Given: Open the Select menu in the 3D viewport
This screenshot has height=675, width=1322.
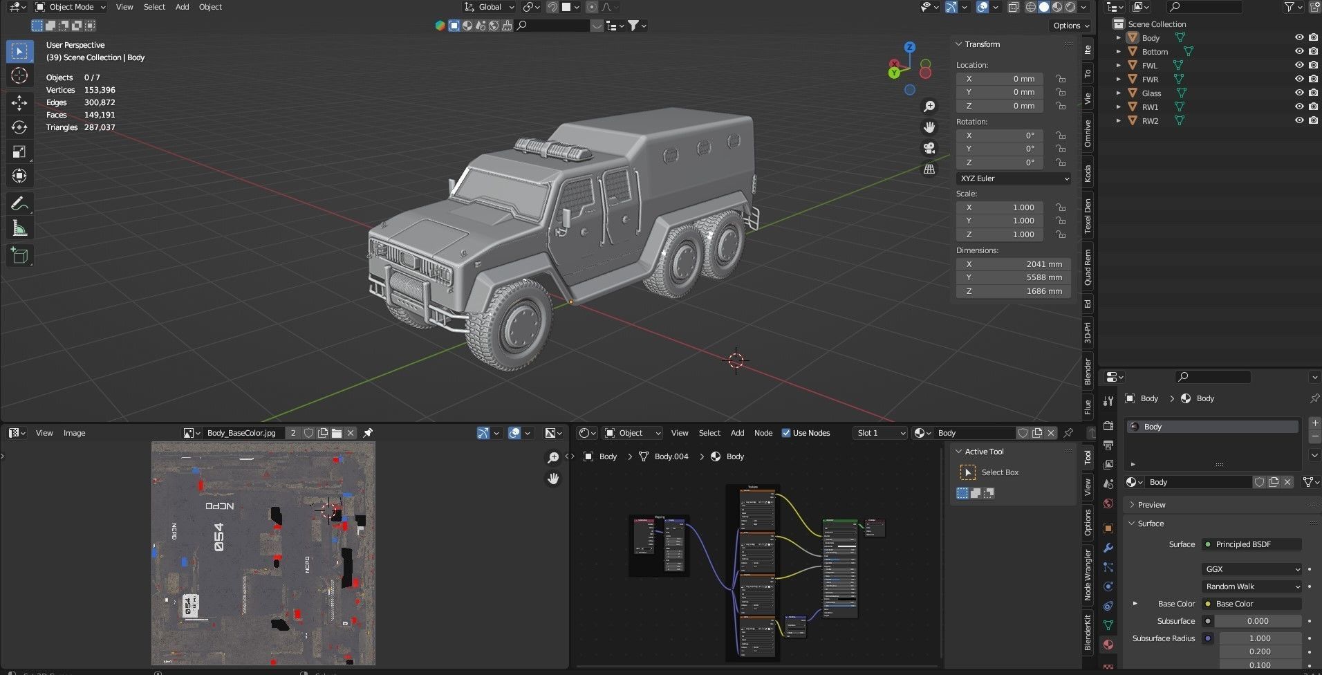Looking at the screenshot, I should [x=153, y=7].
